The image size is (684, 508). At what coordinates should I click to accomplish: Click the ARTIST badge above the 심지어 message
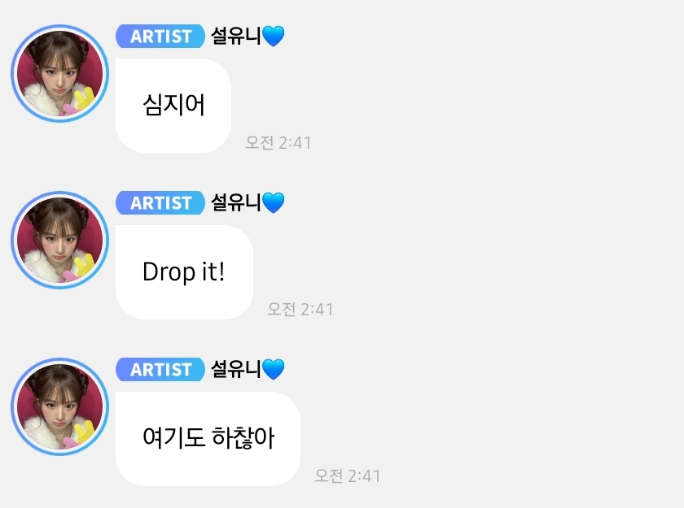(x=160, y=36)
